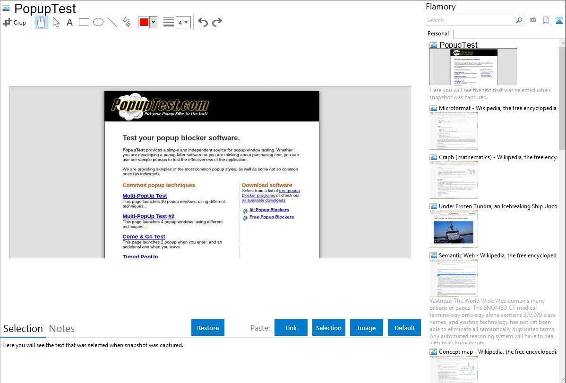Viewport: 566px width, 383px height.
Task: Click the search magnifier icon
Action: coord(519,20)
